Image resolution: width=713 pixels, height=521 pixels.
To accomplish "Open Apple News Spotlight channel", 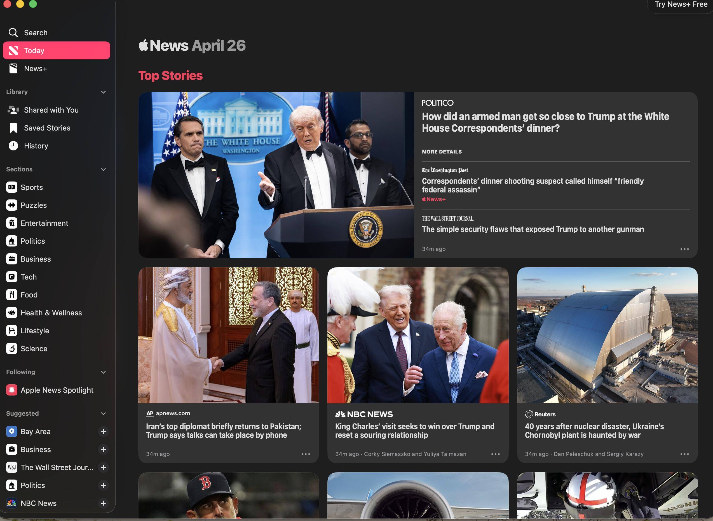I will (57, 390).
